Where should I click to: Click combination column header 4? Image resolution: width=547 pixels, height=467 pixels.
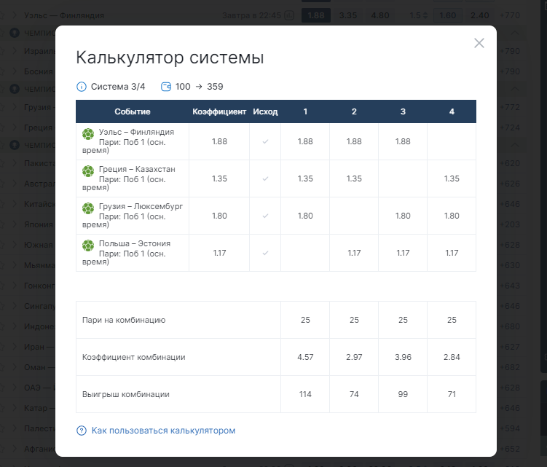pos(452,111)
